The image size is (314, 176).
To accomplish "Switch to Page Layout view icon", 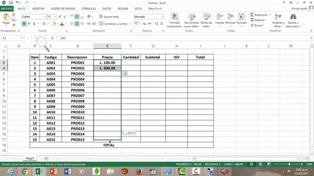I will pyautogui.click(x=260, y=164).
